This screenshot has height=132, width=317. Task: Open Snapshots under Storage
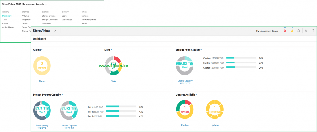[27, 20]
